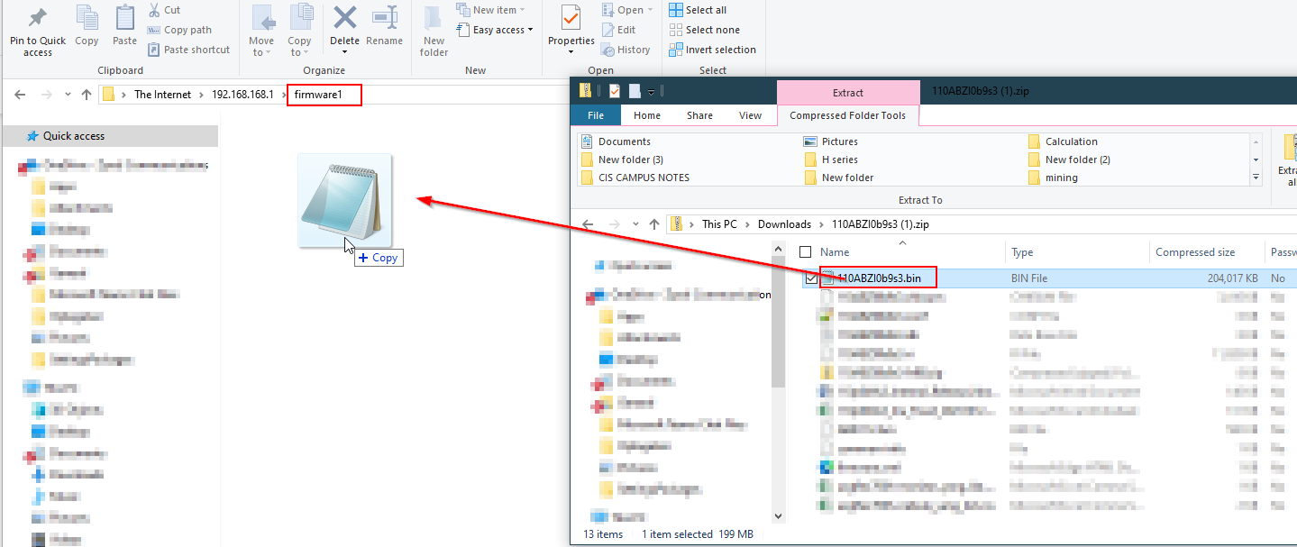Screen dimensions: 1297x547
Task: Click the Up arrow in zip window
Action: tap(655, 224)
